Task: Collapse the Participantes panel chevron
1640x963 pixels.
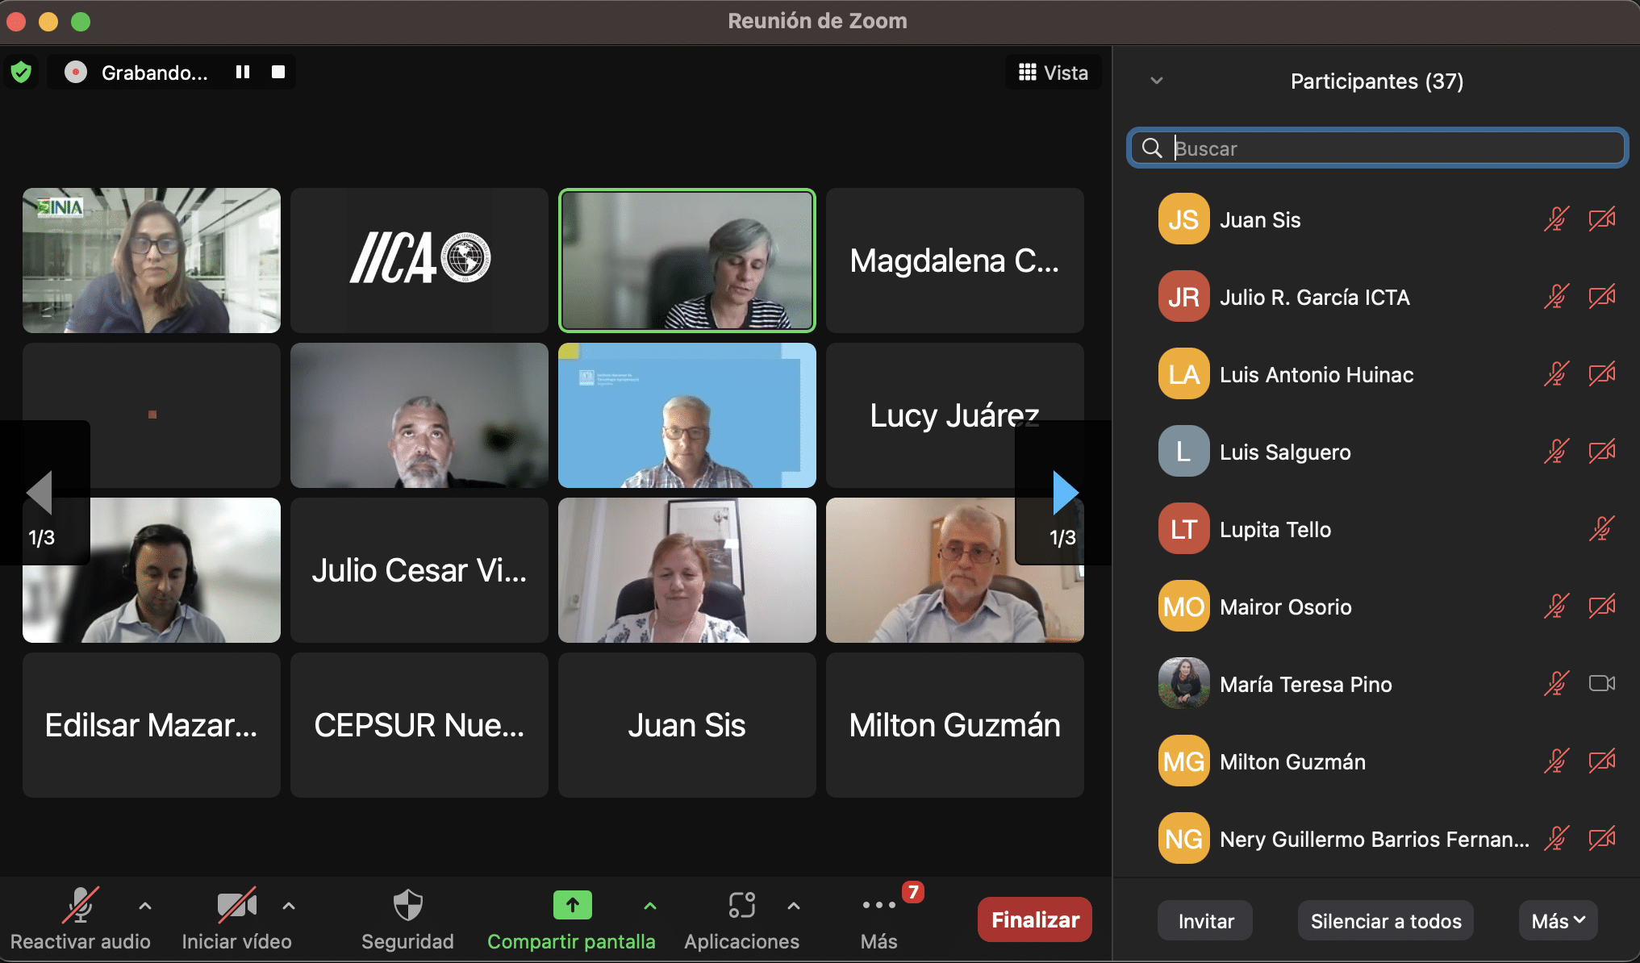Action: coord(1157,81)
